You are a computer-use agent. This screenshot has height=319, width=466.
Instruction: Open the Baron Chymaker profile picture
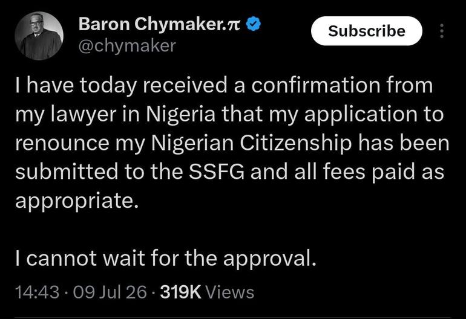point(39,36)
